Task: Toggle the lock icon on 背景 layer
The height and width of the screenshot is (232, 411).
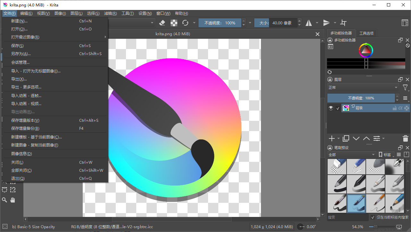Action: click(394, 108)
